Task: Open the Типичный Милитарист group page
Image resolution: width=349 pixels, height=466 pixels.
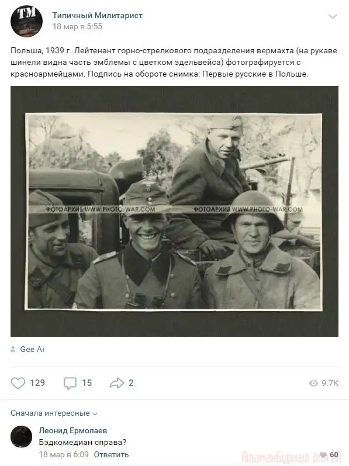Action: 98,15
